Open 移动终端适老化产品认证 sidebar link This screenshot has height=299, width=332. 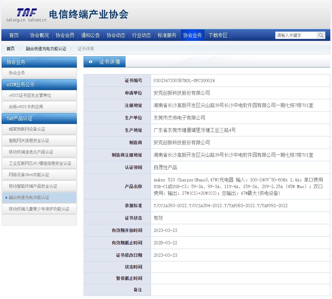click(39, 152)
